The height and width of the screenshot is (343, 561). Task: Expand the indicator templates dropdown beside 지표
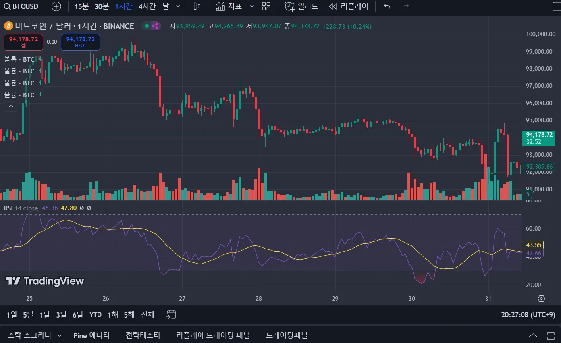tap(252, 6)
